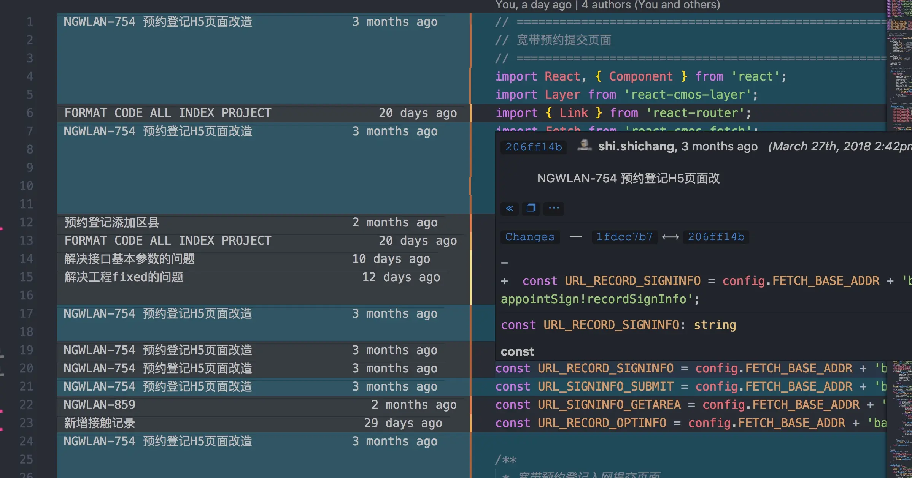Open commit 206ff14b beside the author avatar
Image resolution: width=912 pixels, height=478 pixels.
(533, 147)
